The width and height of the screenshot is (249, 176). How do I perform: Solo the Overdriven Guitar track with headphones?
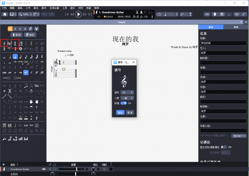coord(55,169)
